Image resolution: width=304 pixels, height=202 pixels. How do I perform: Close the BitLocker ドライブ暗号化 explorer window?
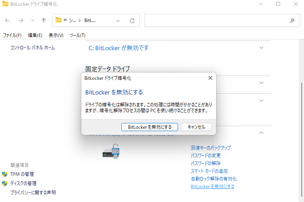tap(296, 4)
